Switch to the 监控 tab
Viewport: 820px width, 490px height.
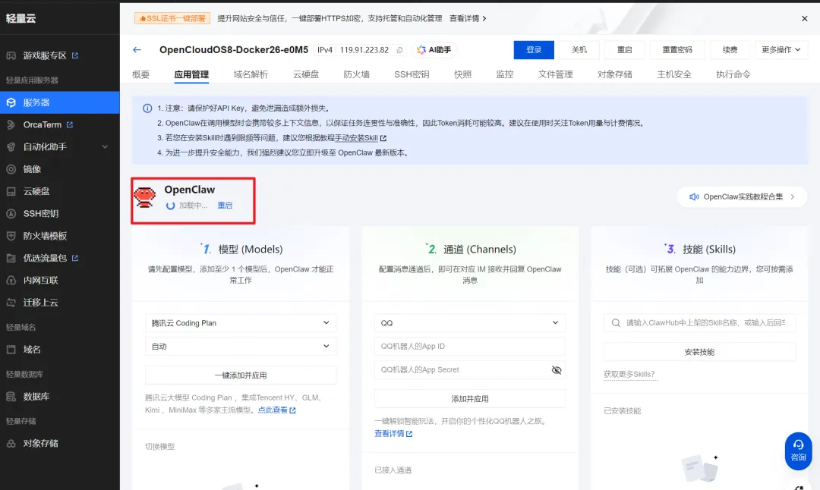[505, 74]
